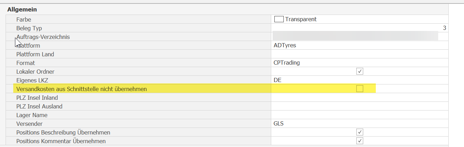Edit the Eigenes LKZ value DE

tap(278, 80)
